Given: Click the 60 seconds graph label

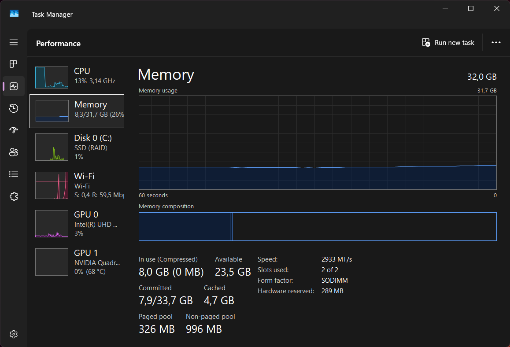Looking at the screenshot, I should pos(153,195).
